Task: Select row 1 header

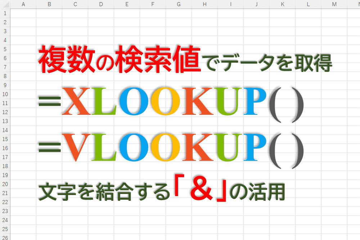Action: tap(5, 13)
